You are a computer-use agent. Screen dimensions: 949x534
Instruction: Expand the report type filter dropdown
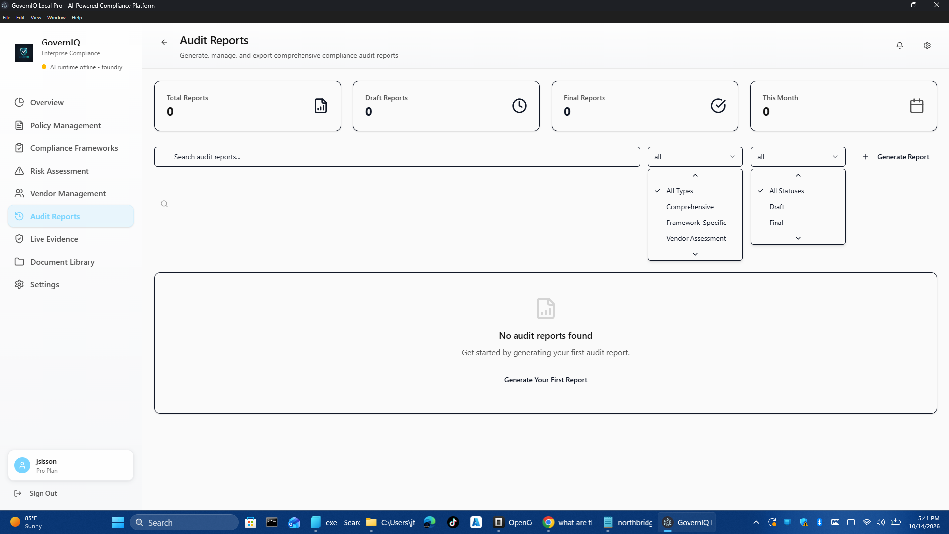pos(695,157)
